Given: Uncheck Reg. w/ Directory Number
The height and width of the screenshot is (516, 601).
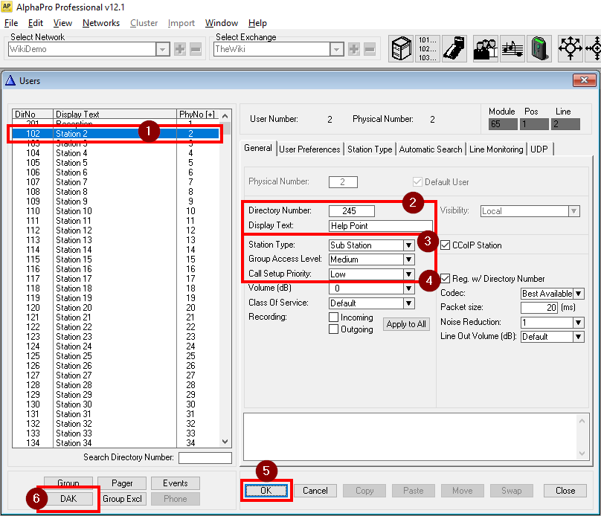Looking at the screenshot, I should point(446,279).
